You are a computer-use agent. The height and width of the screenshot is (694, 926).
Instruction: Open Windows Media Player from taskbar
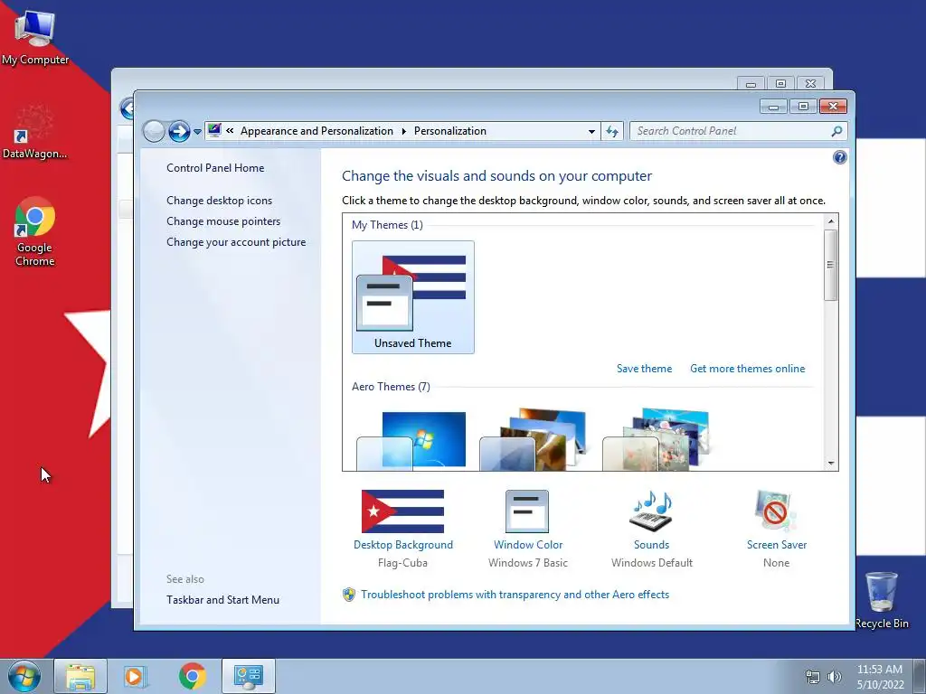(x=135, y=676)
